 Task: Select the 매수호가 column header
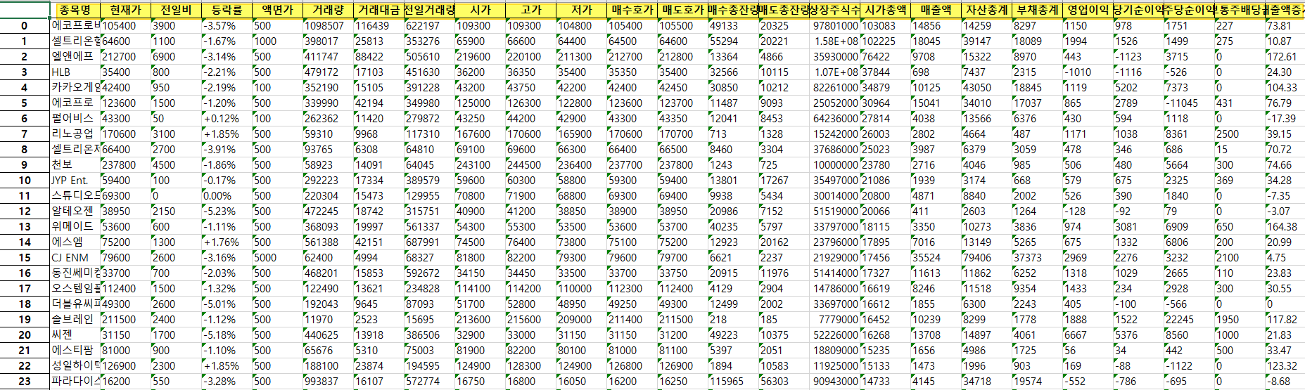[x=632, y=10]
